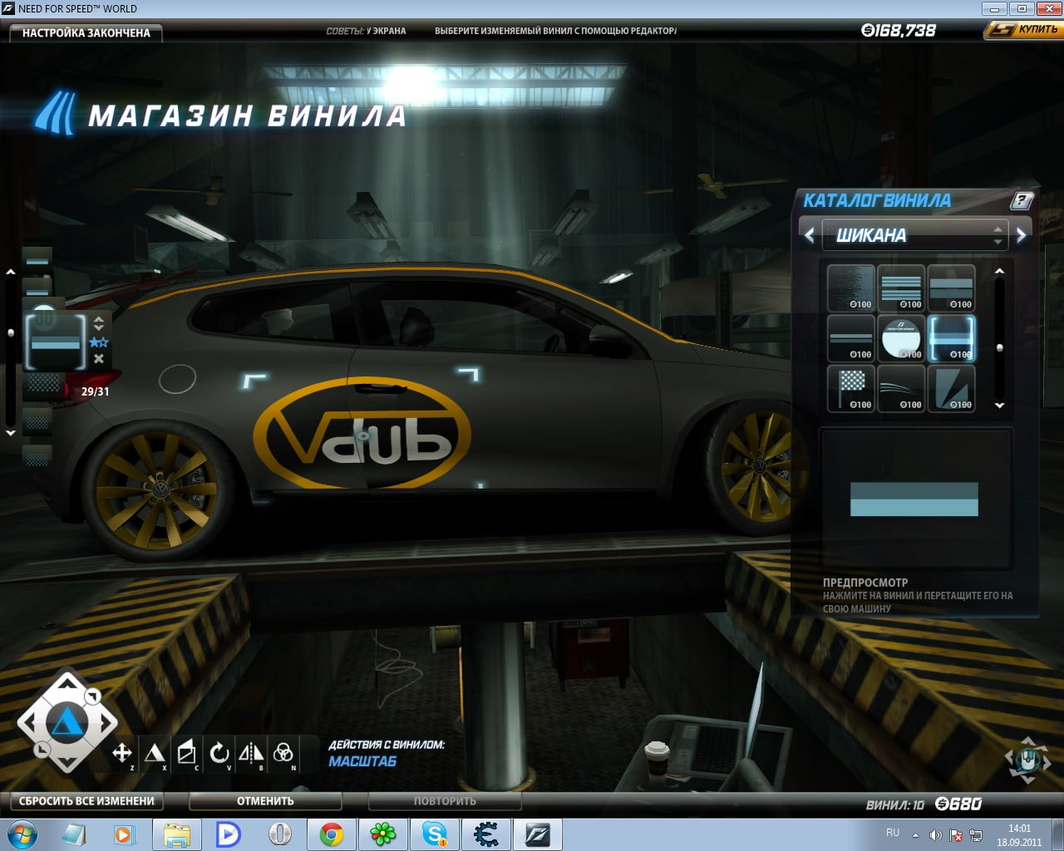Screen dimensions: 1064x851
Task: Select the Mirror vinyl tool (B)
Action: click(x=251, y=753)
